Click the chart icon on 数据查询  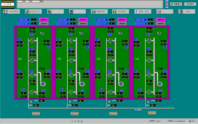(93, 12)
